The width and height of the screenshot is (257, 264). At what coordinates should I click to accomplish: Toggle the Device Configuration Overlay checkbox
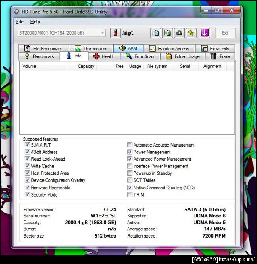pos(27,180)
